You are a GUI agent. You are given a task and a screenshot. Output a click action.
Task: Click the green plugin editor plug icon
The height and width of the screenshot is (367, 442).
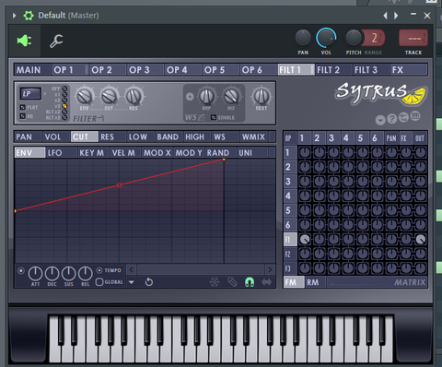(24, 41)
